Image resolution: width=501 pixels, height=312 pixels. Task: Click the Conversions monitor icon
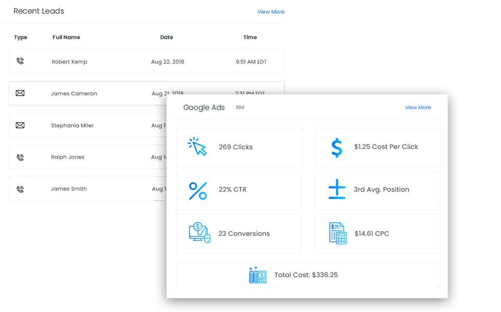point(200,233)
